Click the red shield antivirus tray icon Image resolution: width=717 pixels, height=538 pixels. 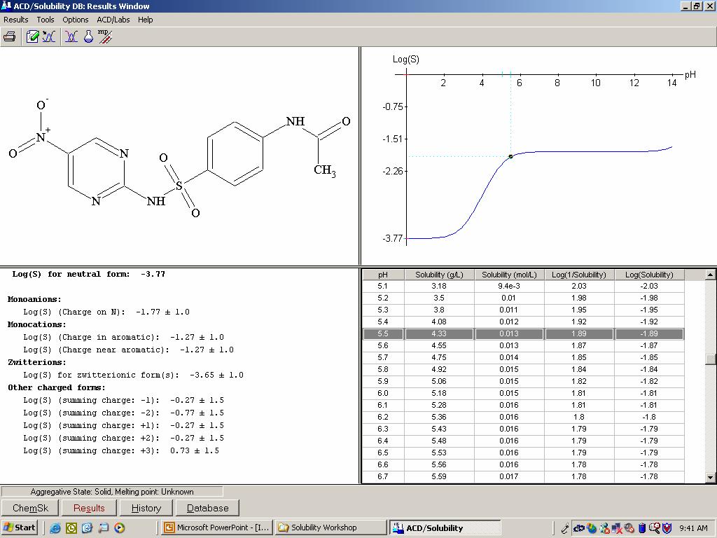667,528
